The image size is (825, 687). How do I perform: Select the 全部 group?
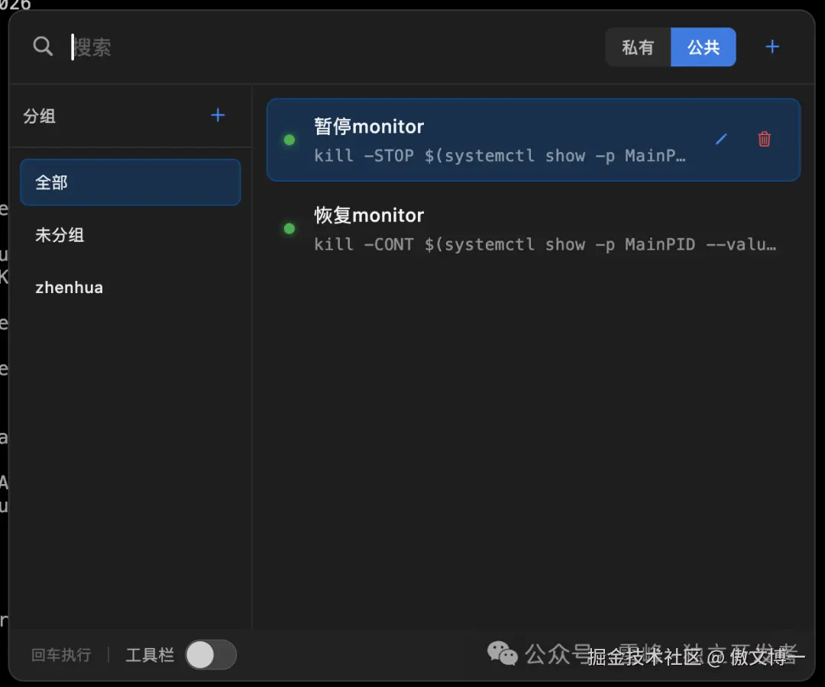tap(130, 182)
